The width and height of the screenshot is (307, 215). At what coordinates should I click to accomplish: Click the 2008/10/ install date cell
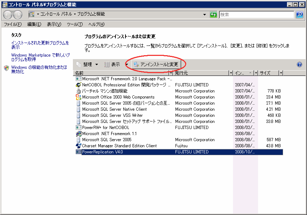coord(245,152)
